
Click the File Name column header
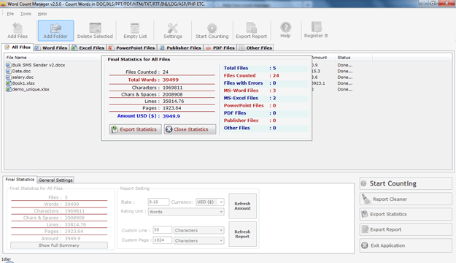16,58
